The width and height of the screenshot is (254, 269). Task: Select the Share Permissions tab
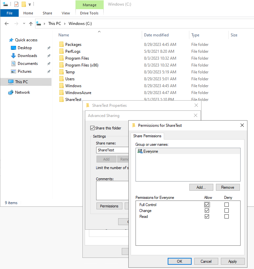pyautogui.click(x=147, y=136)
